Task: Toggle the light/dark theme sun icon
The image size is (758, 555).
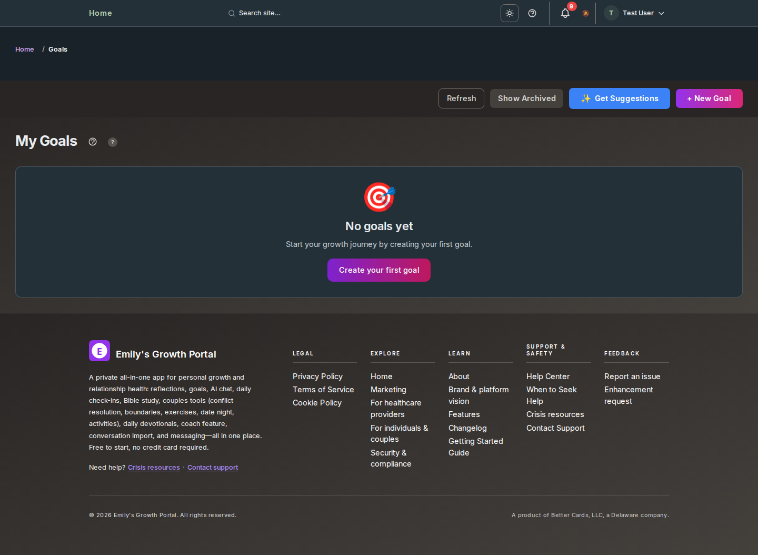Action: coord(509,13)
